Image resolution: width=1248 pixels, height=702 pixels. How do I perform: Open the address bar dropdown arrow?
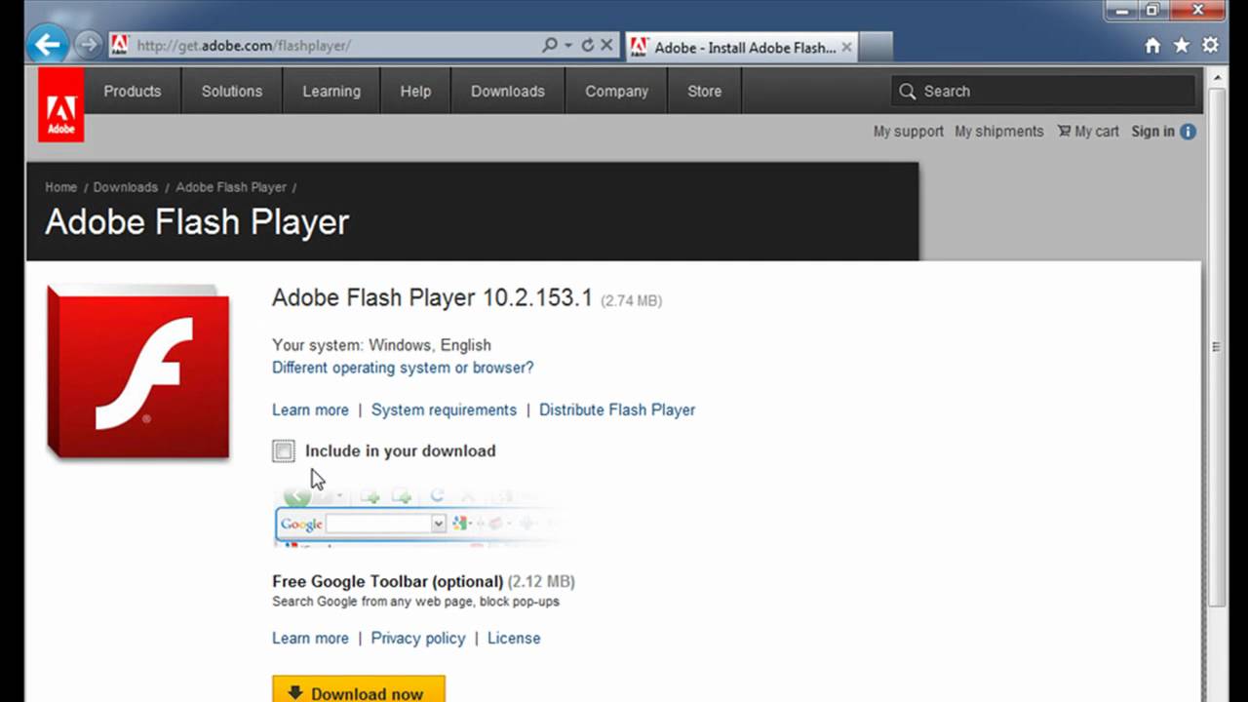click(568, 45)
